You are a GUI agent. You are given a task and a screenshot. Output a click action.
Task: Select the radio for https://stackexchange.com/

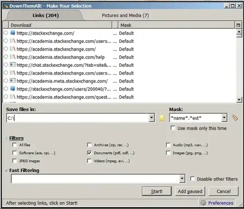point(6,33)
